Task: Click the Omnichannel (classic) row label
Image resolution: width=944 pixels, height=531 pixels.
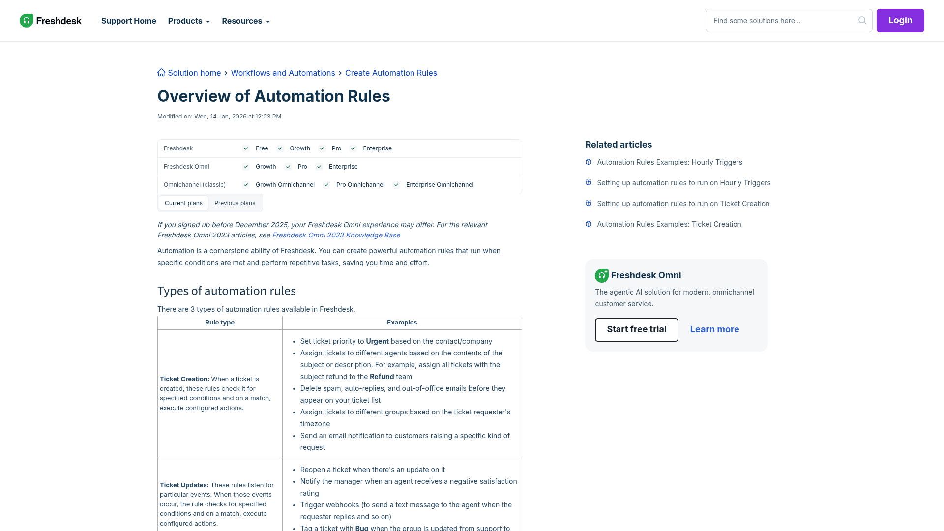Action: [195, 185]
